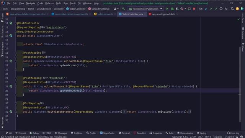Fold the uploadThumbnail method at line 26
The width and height of the screenshot is (245, 138).
16,86
